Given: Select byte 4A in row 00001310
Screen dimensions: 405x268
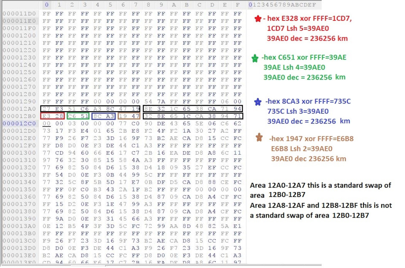Looking at the screenshot, I should coord(135,160).
